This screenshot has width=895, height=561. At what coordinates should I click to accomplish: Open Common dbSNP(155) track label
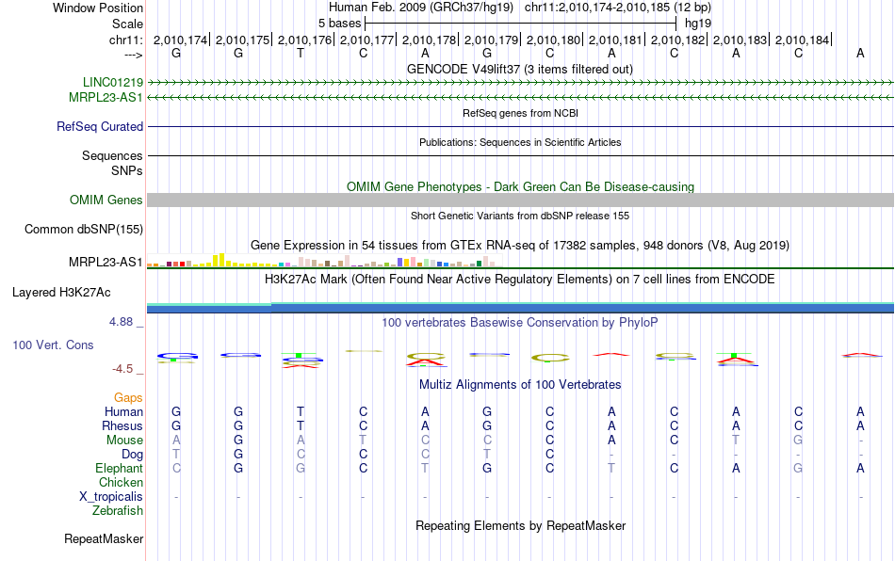[84, 229]
